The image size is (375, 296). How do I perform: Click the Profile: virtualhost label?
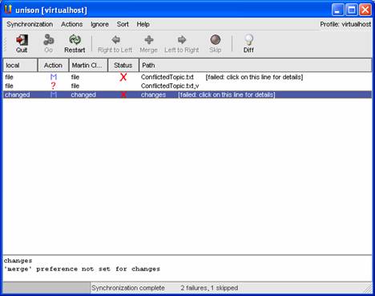[345, 24]
